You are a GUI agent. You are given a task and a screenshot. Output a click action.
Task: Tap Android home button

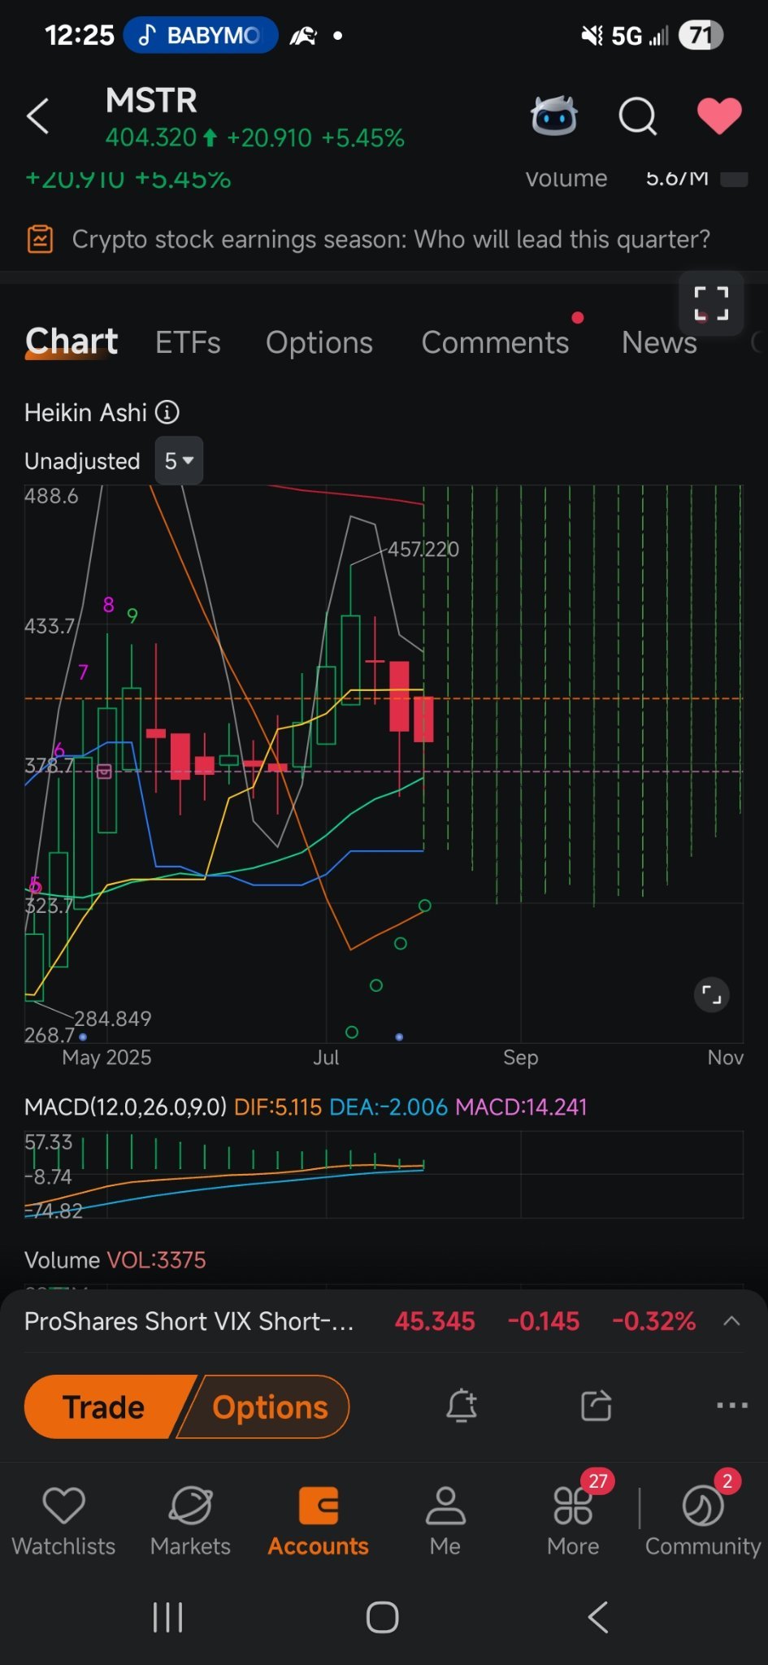click(x=383, y=1617)
